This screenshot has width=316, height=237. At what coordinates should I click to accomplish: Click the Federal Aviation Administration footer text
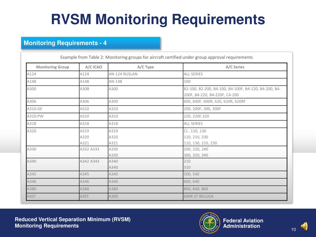pyautogui.click(x=243, y=223)
